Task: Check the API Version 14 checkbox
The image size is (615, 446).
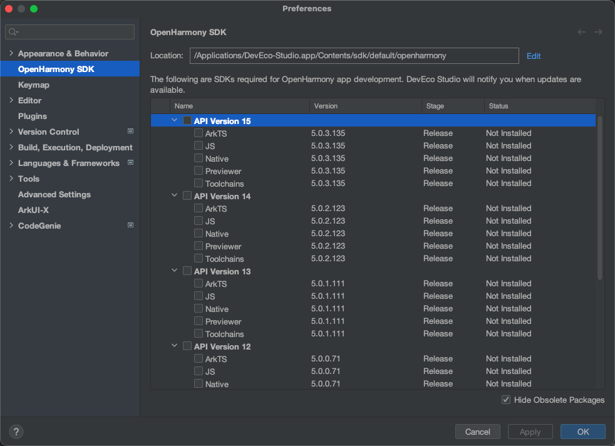Action: click(187, 195)
